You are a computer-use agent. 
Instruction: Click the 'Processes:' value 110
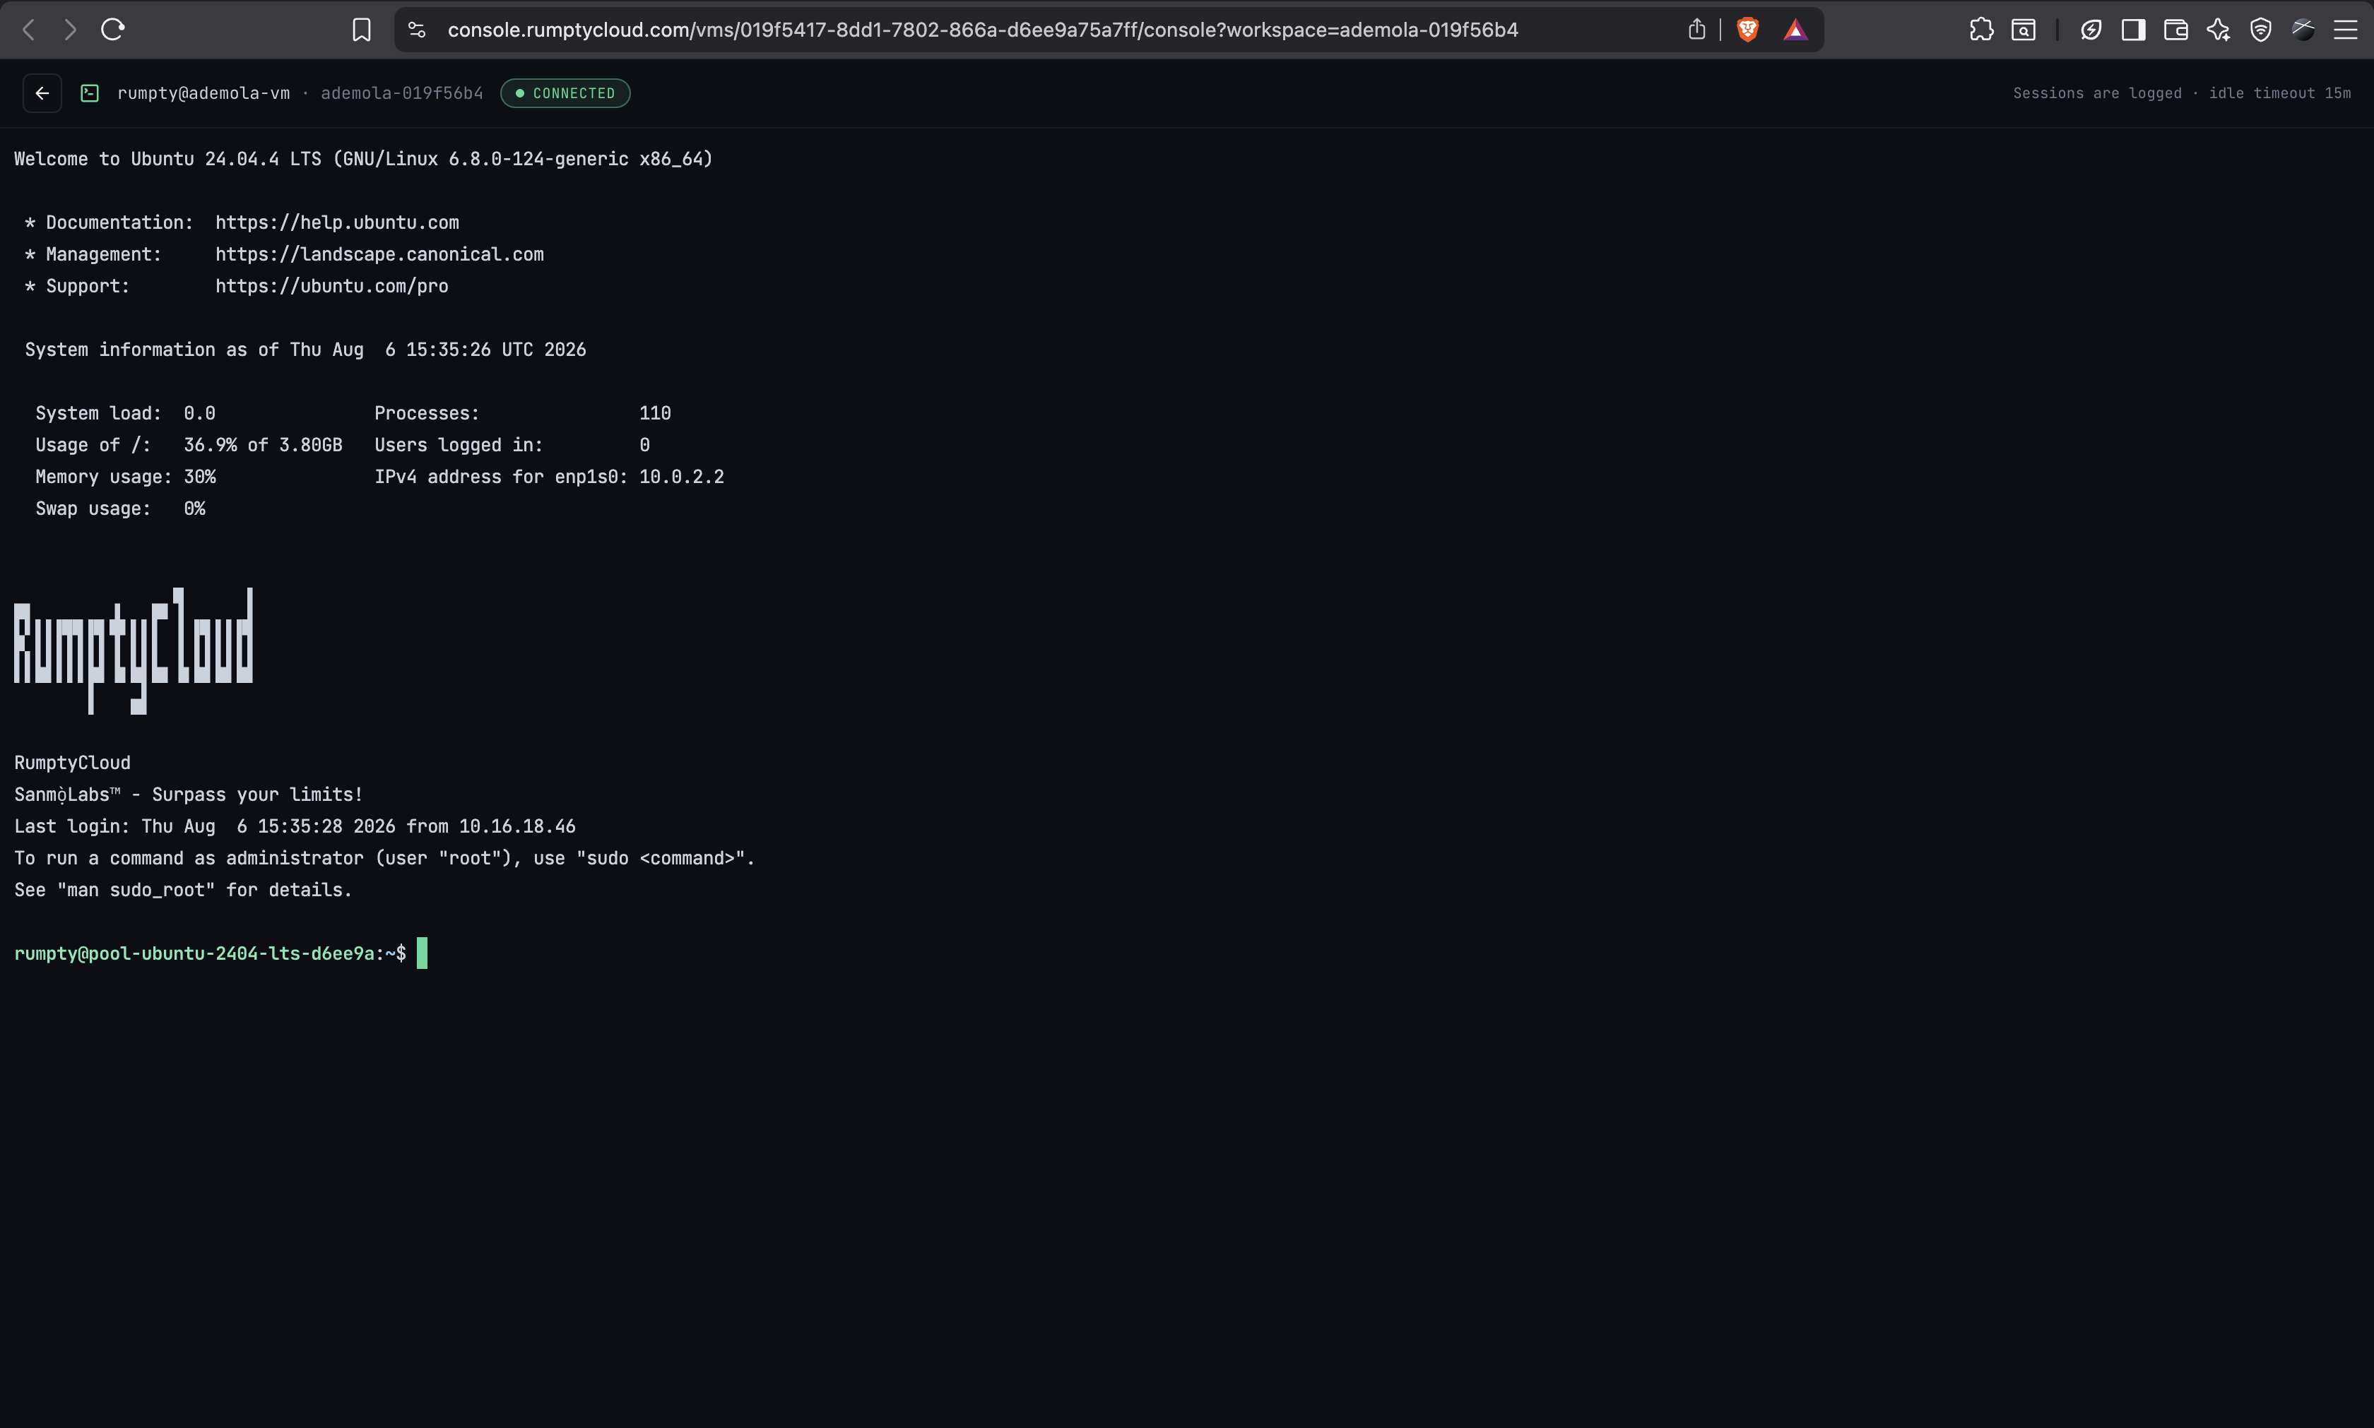(x=655, y=413)
